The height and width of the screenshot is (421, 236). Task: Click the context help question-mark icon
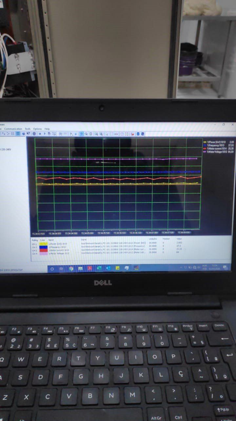29,134
